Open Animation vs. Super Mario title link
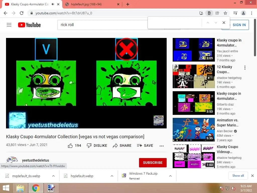 coord(227,123)
